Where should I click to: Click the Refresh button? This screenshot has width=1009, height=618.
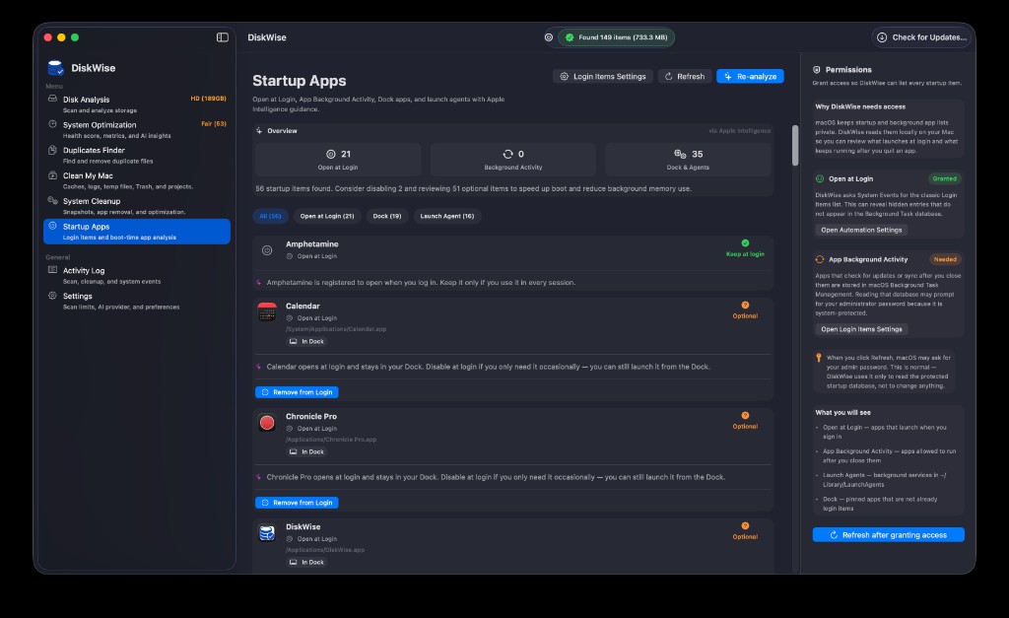pyautogui.click(x=685, y=76)
